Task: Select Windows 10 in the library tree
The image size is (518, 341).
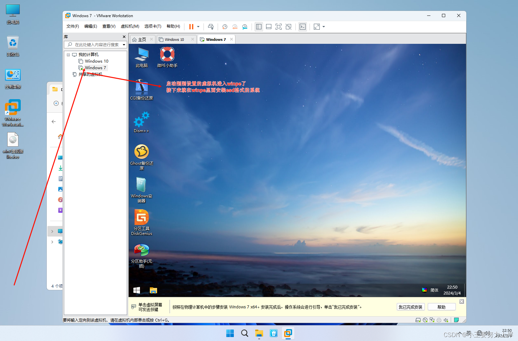Action: 96,61
